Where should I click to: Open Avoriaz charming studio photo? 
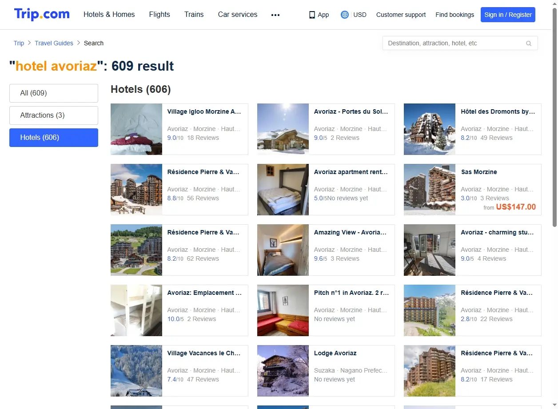coord(430,250)
